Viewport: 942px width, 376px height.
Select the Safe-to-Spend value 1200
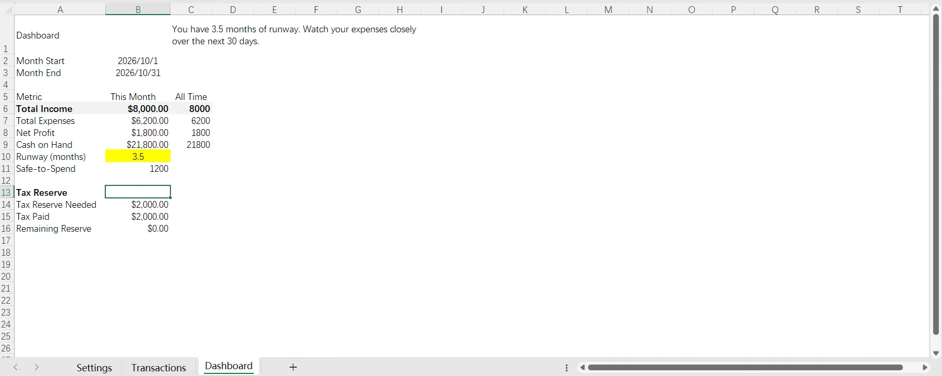(x=138, y=169)
